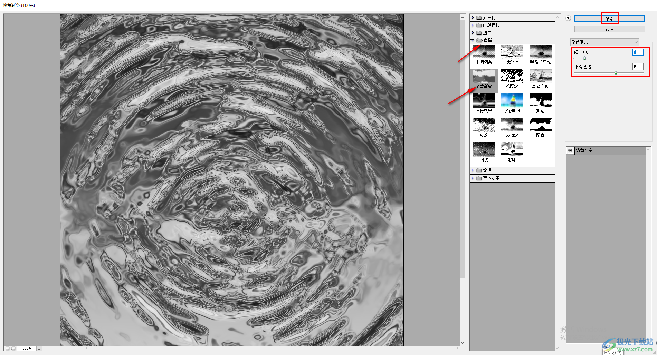The image size is (657, 355).
Task: Select the 水彩画纸 filter thumbnail
Action: click(x=512, y=103)
